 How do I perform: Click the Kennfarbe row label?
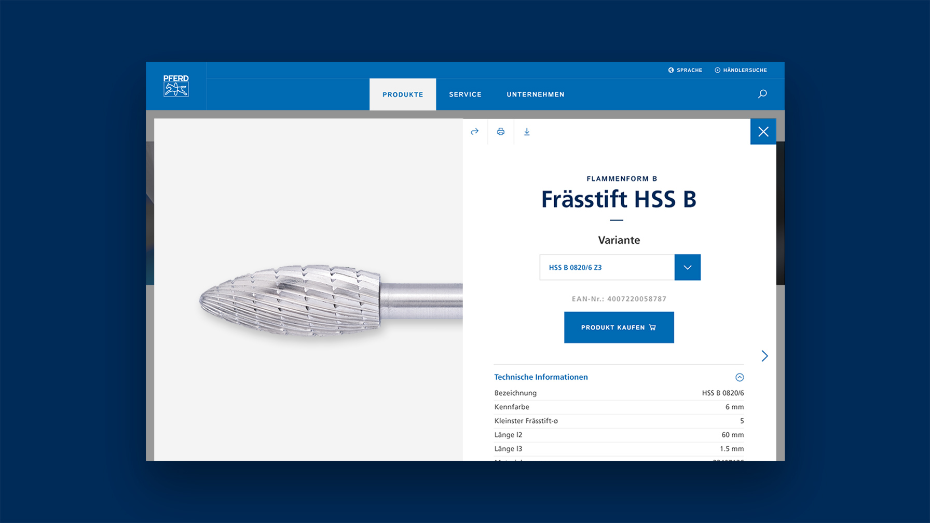512,407
